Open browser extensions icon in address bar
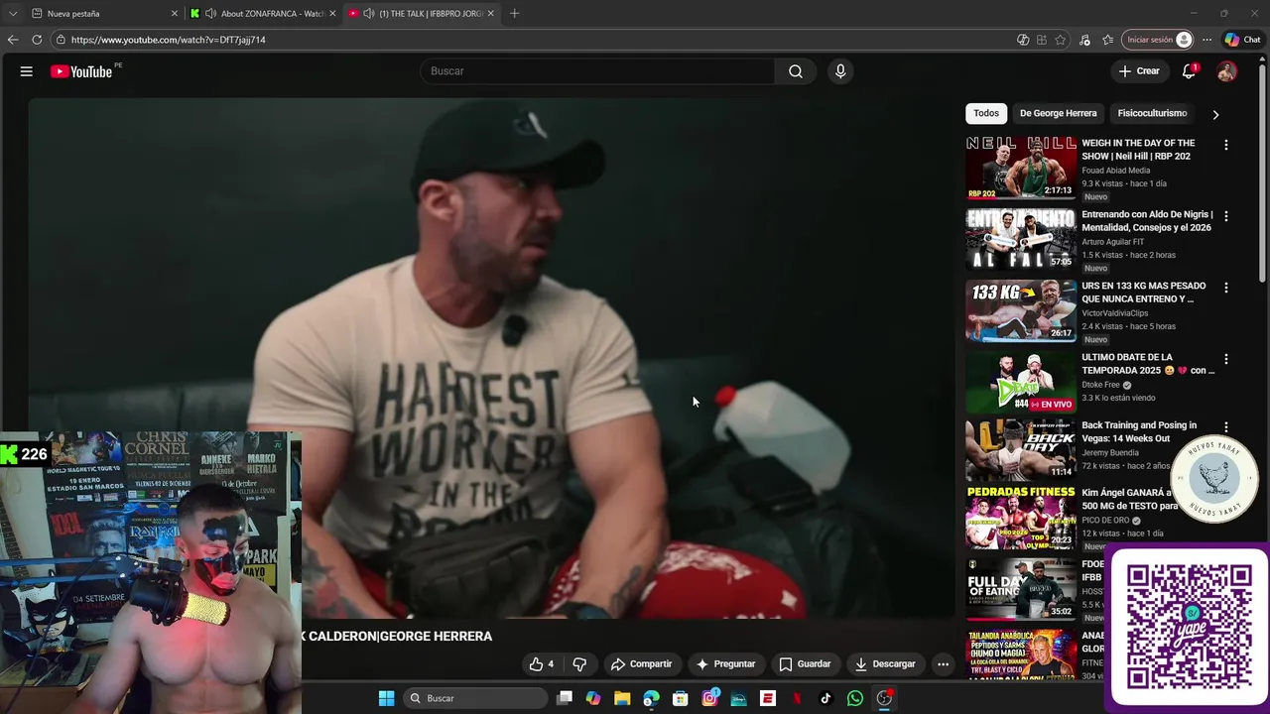This screenshot has height=714, width=1270. click(1042, 40)
